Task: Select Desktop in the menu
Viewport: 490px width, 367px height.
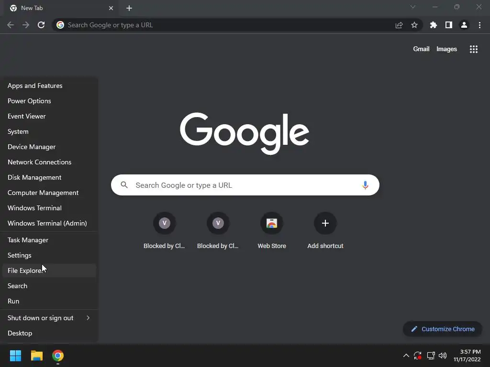Action: tap(49, 333)
